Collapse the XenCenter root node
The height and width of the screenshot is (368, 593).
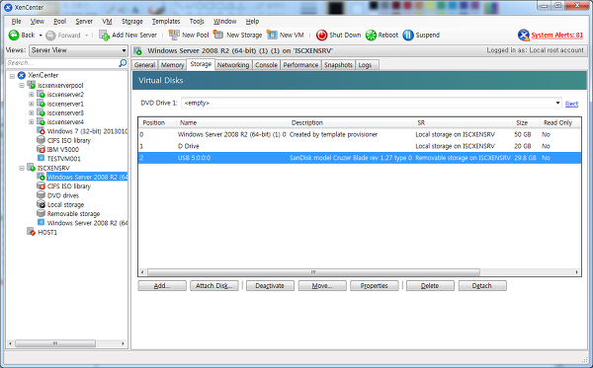coord(12,76)
